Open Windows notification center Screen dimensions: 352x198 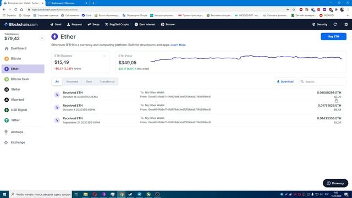346,194
